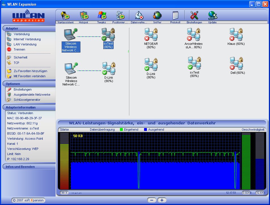Click the Netzwerkname: sxTest entry
Screen dimensions: 270x205
[23, 128]
